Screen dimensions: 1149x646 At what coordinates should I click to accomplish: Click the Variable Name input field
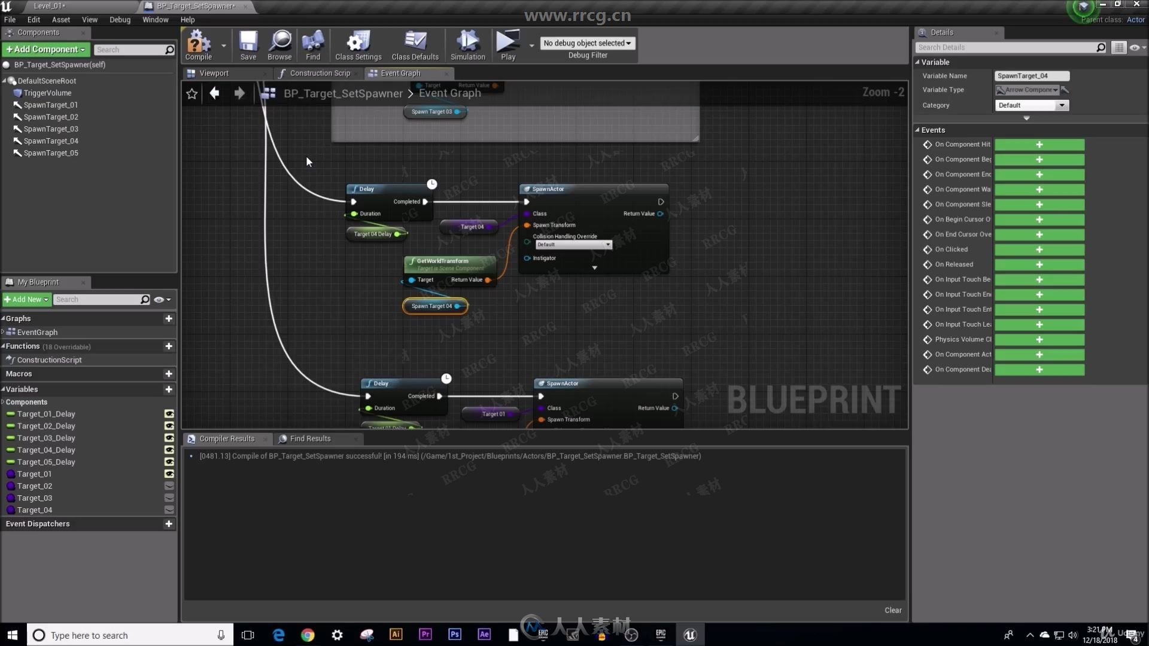pos(1032,75)
